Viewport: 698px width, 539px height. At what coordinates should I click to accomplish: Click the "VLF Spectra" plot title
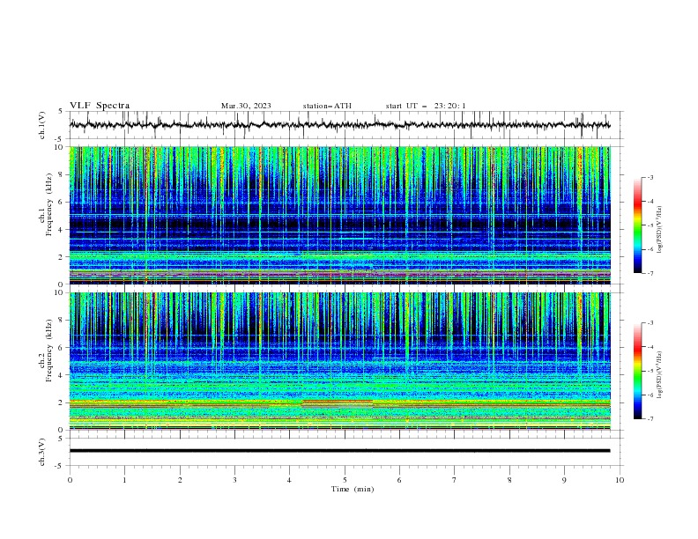(100, 106)
